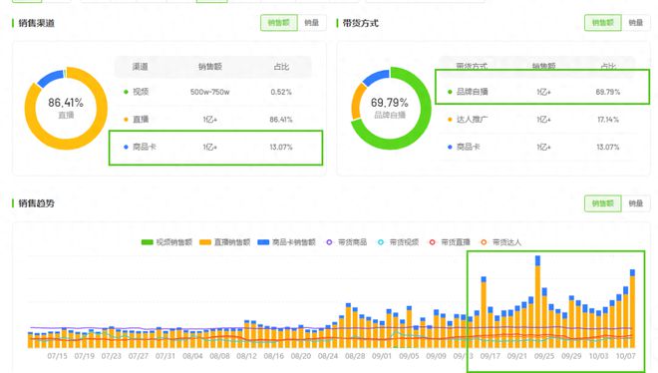This screenshot has height=373, width=658.
Task: Click cyan circle marker of 带货视频
Action: [381, 242]
